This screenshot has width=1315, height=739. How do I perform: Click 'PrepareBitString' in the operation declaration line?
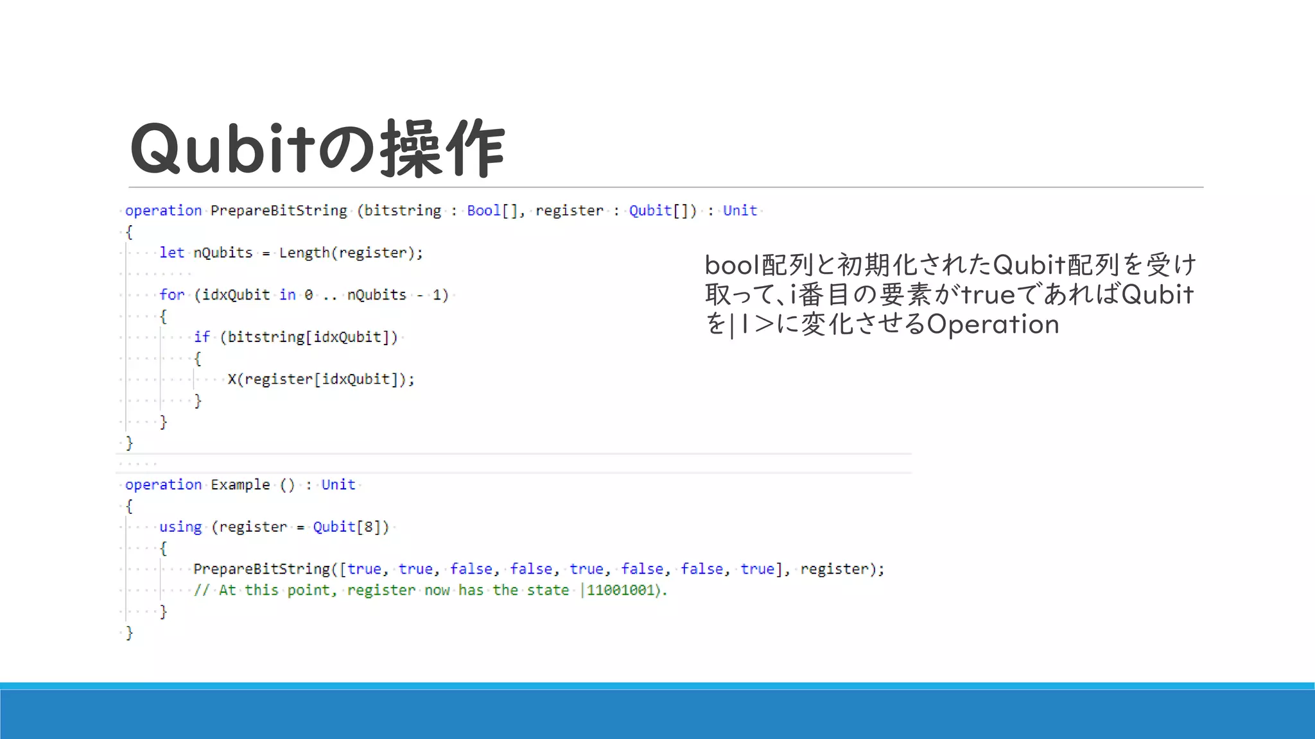pyautogui.click(x=279, y=210)
